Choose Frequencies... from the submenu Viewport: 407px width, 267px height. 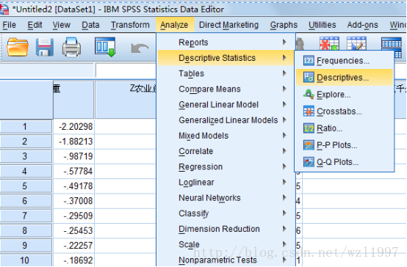[345, 61]
